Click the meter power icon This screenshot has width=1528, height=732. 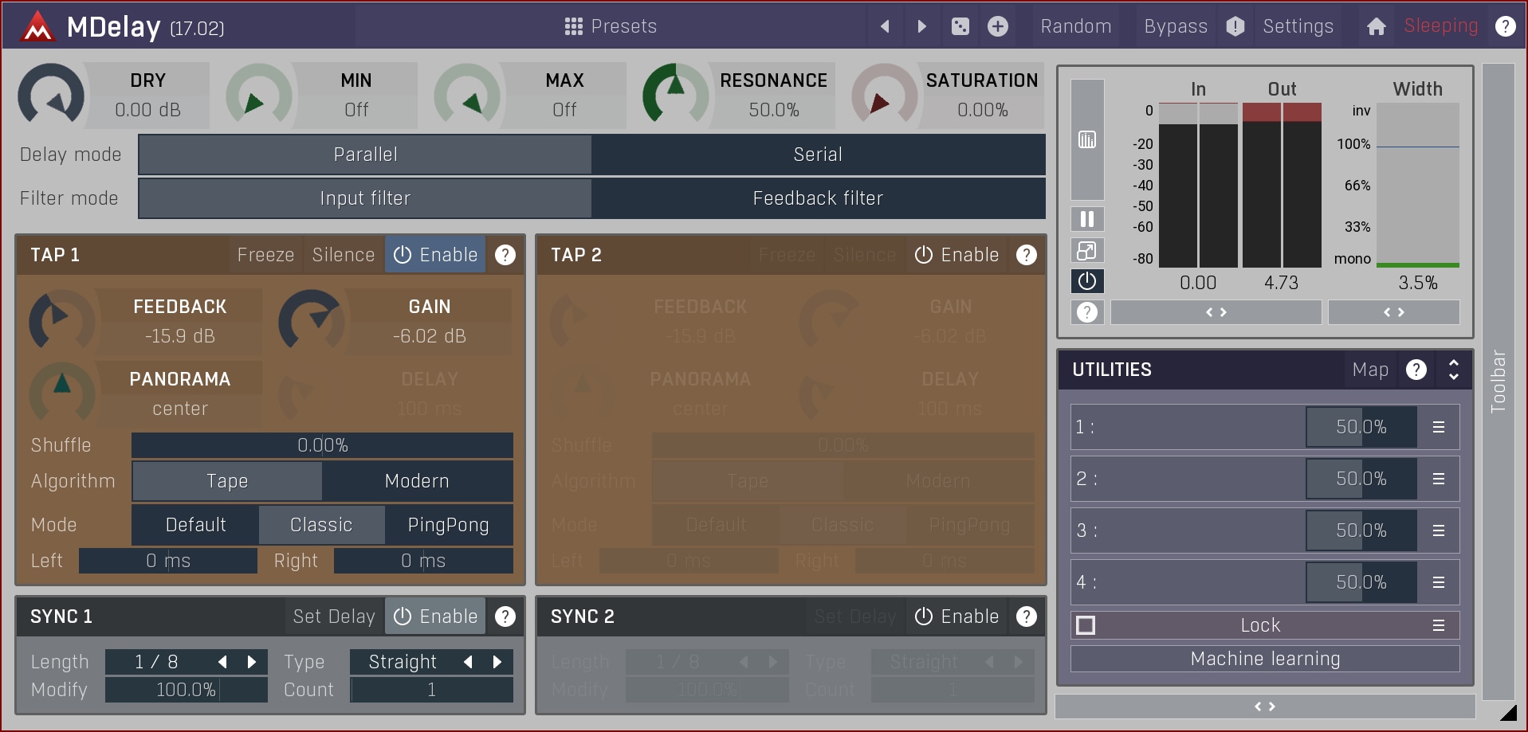click(x=1086, y=281)
